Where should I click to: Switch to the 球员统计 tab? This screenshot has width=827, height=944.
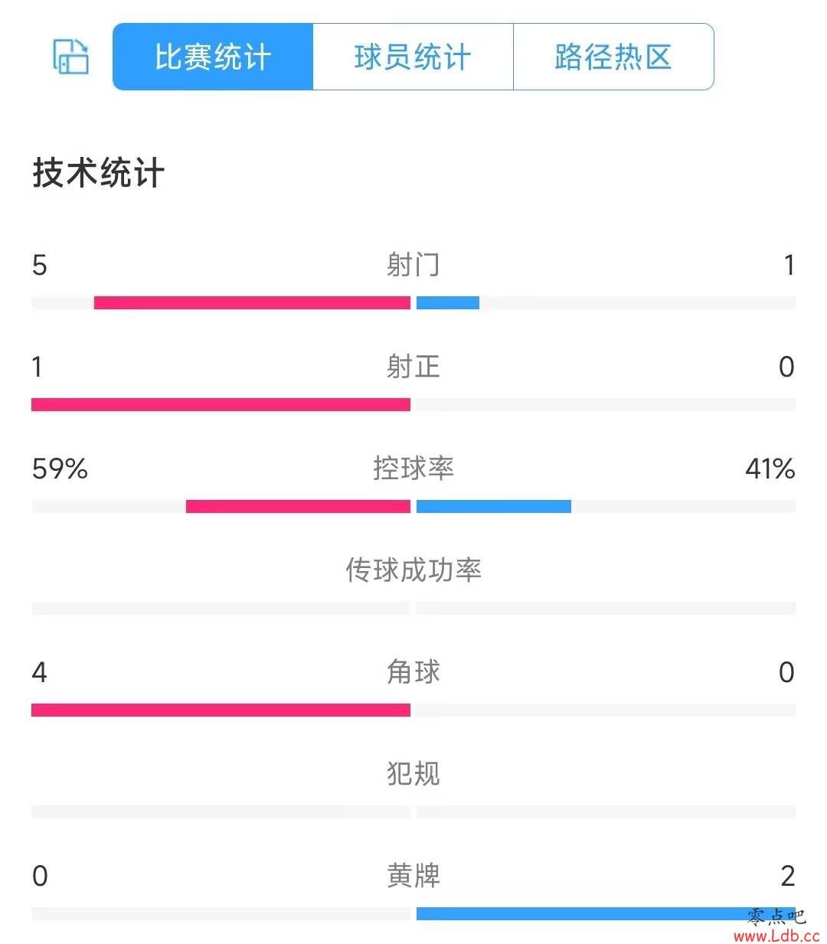(413, 57)
